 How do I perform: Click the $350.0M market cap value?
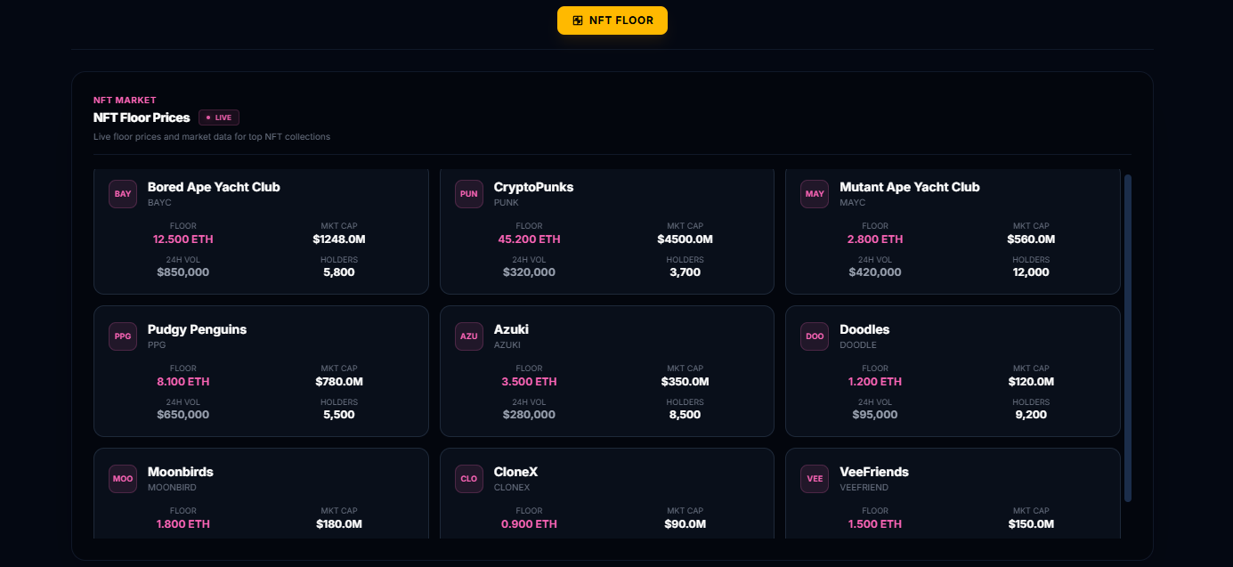click(x=685, y=382)
